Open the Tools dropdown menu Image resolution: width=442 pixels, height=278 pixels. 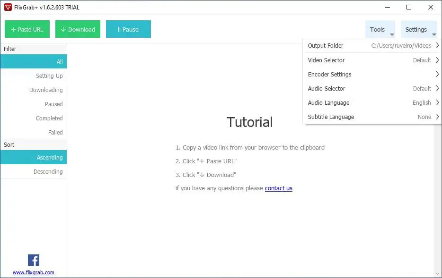click(x=380, y=29)
